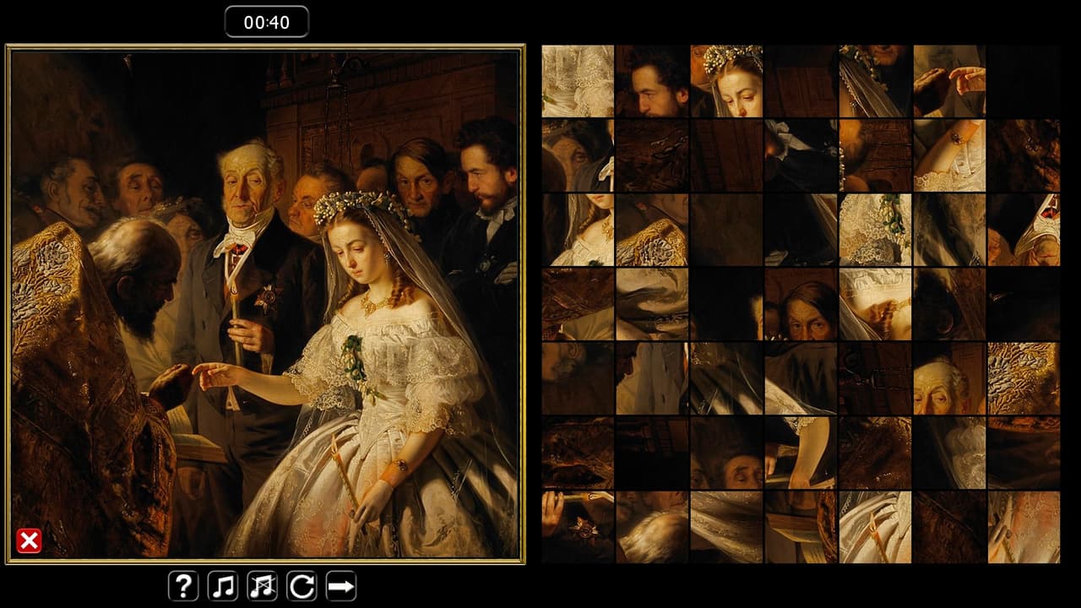The height and width of the screenshot is (608, 1081).
Task: Pick the piece with bride's gold necklace
Action: point(579,230)
